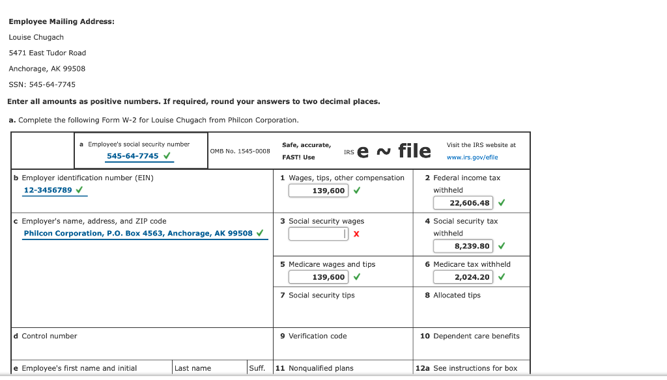Click checkmark next to Federal income tax withheld
This screenshot has height=380, width=667.
point(500,202)
